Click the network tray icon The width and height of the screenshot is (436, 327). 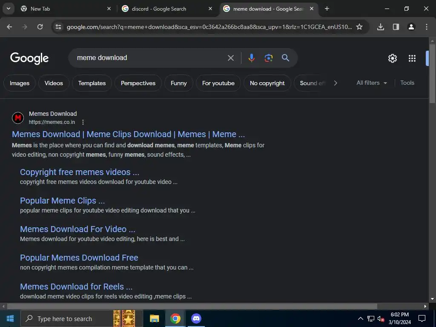371,318
